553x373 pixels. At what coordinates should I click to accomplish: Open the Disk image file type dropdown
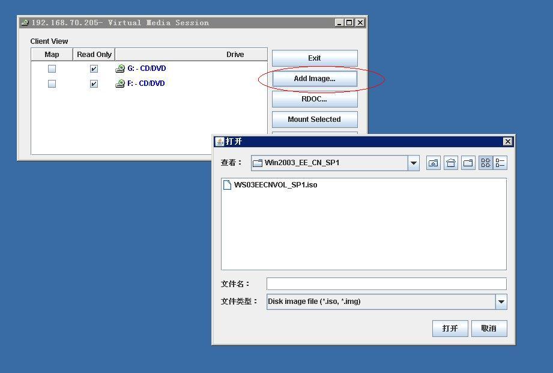[x=501, y=302]
